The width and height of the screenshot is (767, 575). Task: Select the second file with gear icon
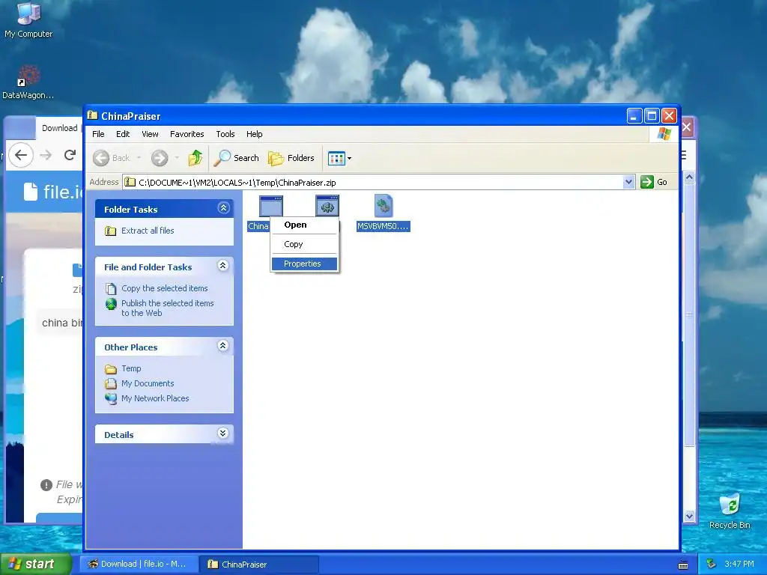(x=327, y=206)
